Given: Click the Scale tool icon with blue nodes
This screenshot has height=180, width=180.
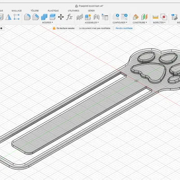Looking at the screenshot, I should 17,17.
